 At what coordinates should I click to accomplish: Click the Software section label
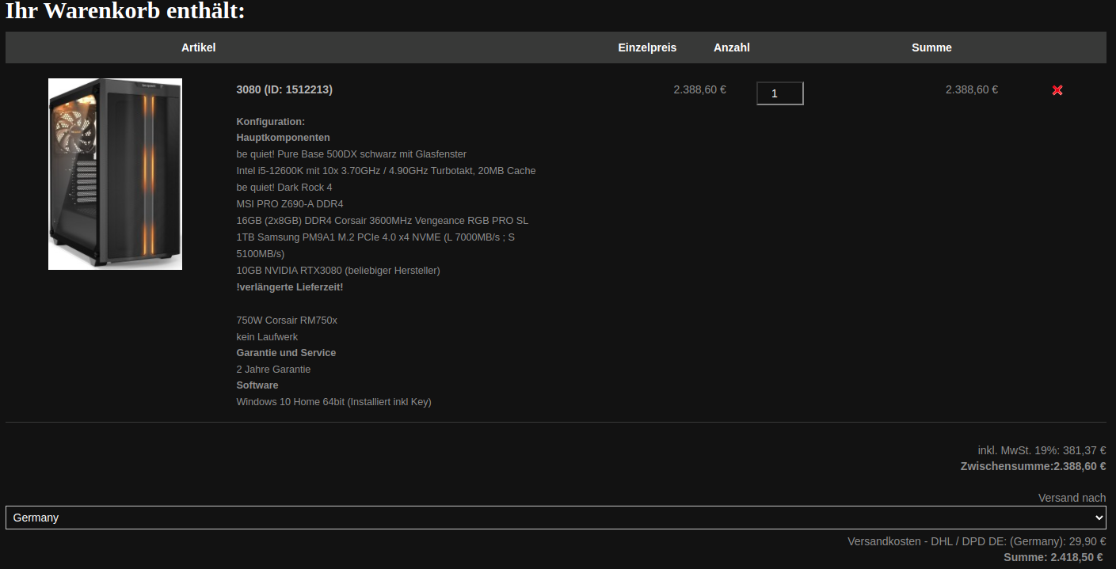click(257, 385)
